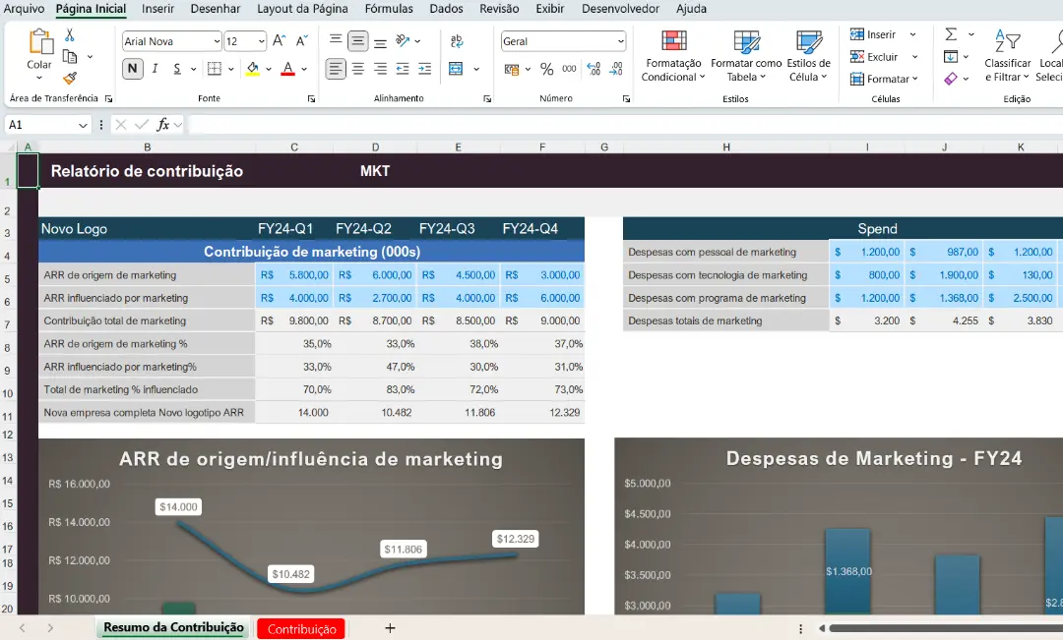Click the Wrap Text icon
The height and width of the screenshot is (640, 1063).
(x=457, y=41)
